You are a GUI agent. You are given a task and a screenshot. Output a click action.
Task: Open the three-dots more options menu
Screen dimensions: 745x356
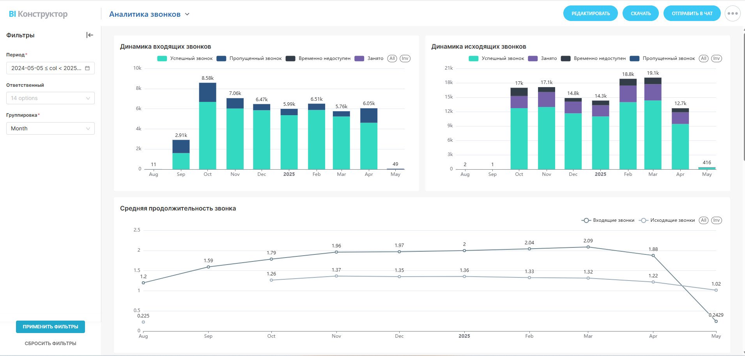733,14
